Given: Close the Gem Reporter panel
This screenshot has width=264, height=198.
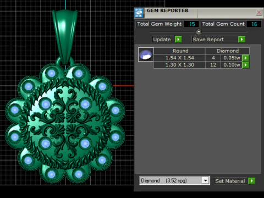Looking at the screenshot, I should tap(259, 13).
